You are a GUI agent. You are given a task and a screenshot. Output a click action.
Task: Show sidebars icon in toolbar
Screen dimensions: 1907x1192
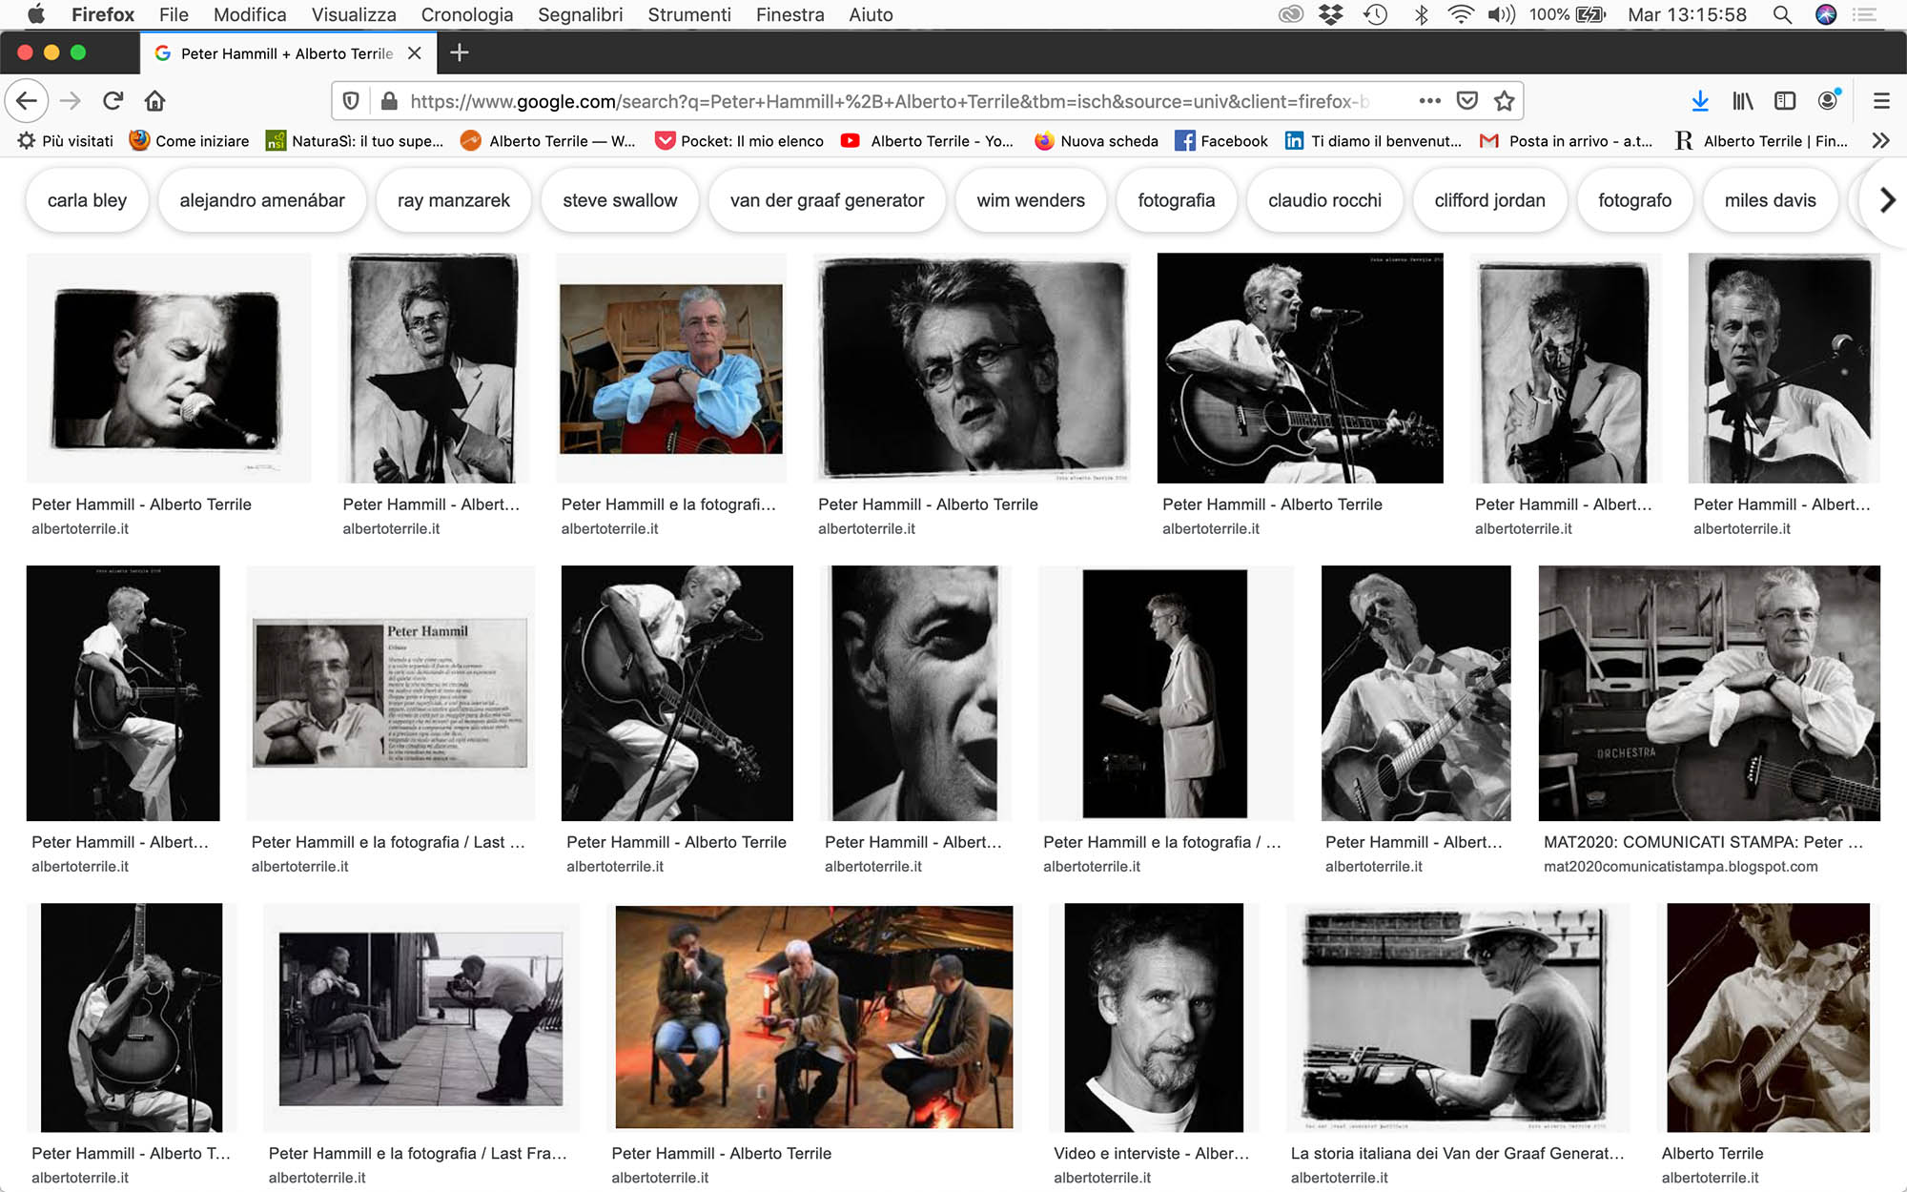1784,101
